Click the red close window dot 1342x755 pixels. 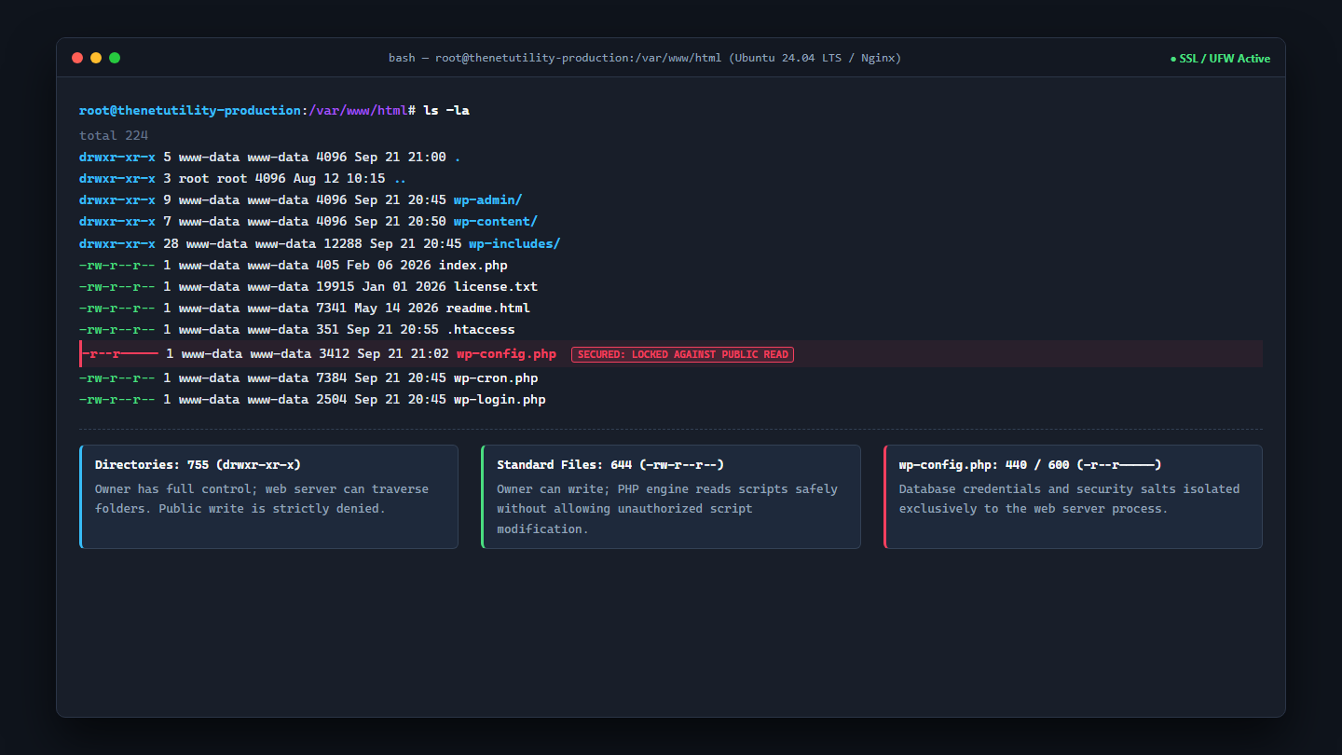pyautogui.click(x=77, y=58)
